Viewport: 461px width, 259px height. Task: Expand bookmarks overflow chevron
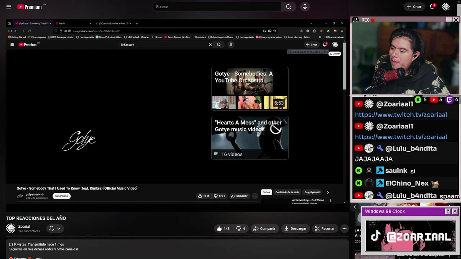click(x=320, y=37)
